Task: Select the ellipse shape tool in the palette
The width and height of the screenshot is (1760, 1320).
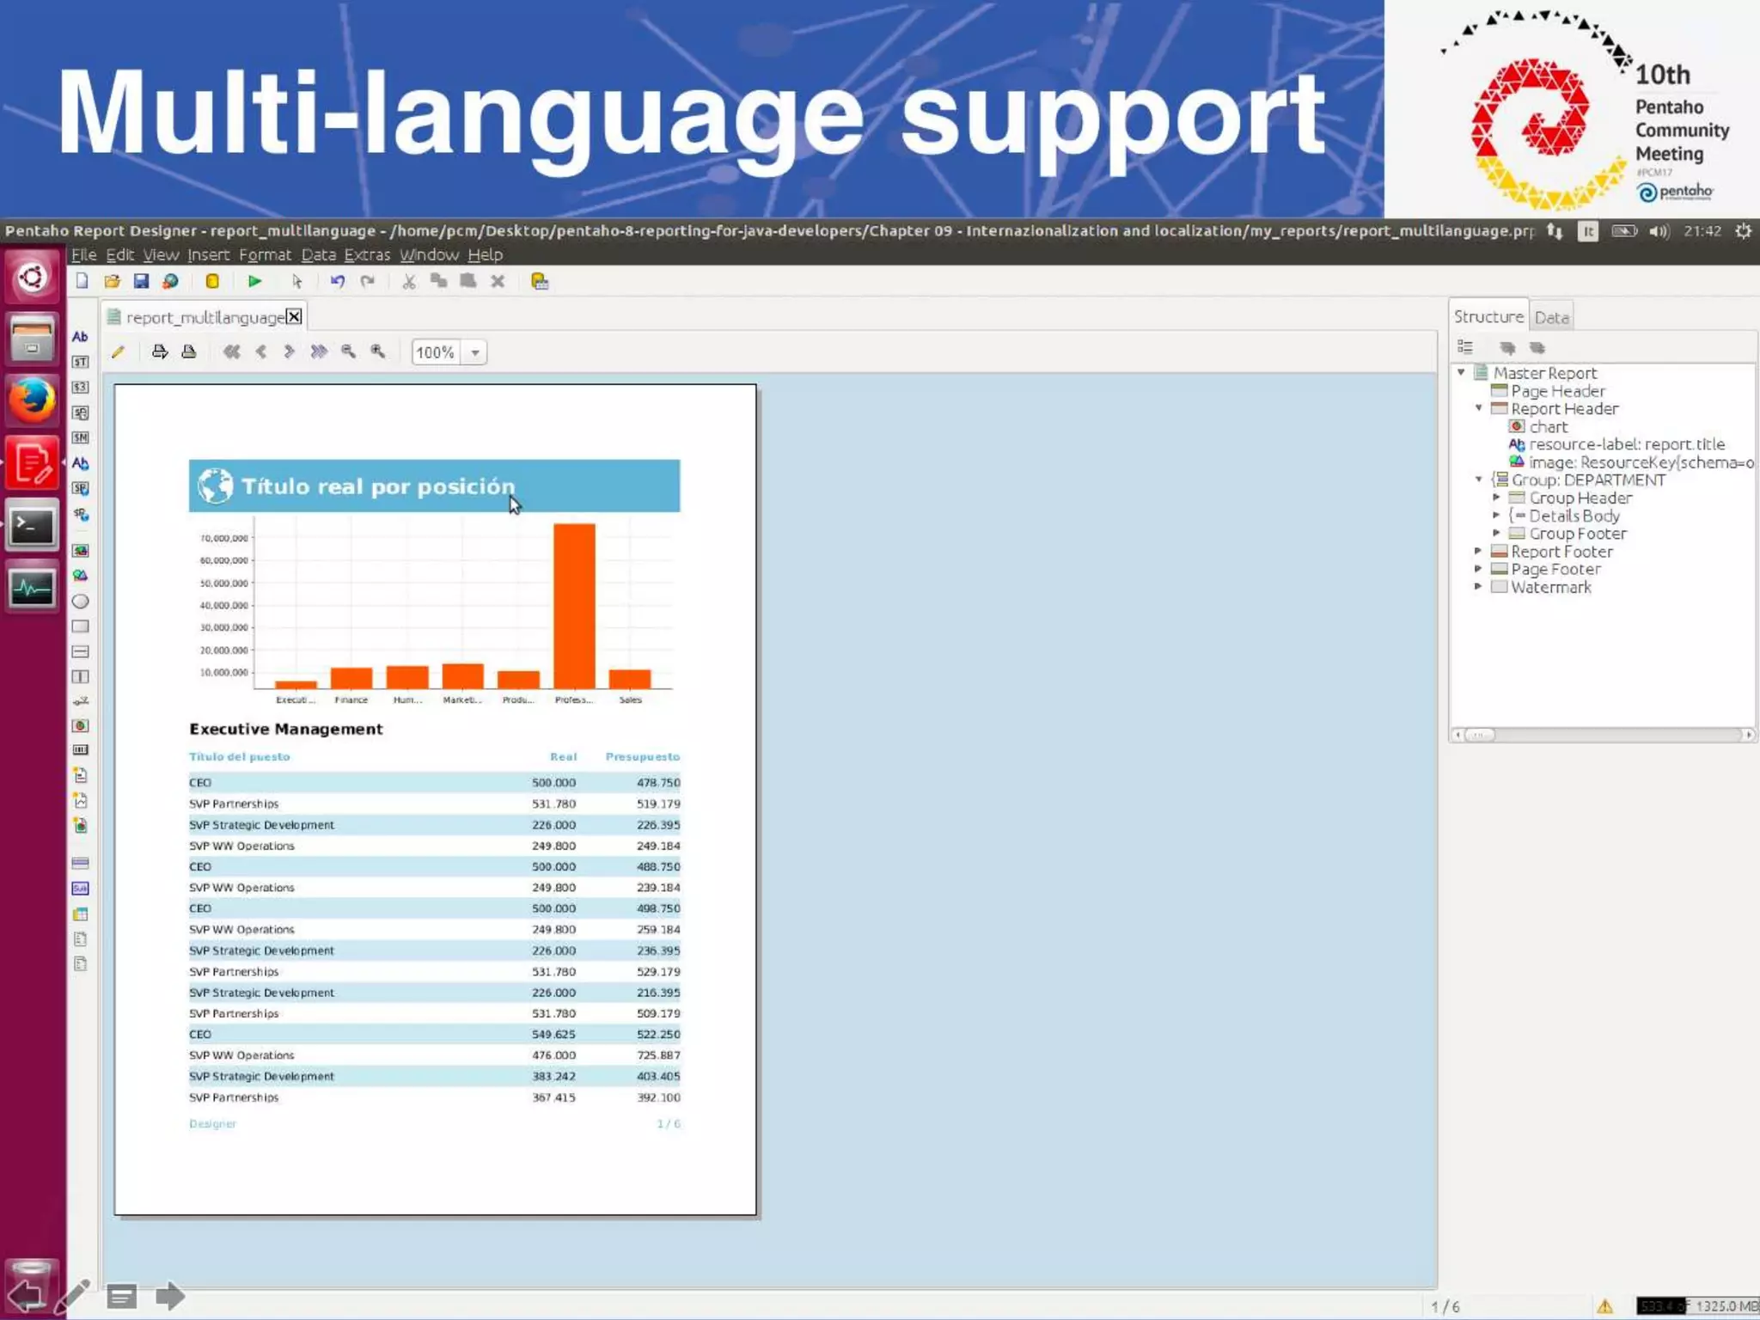Action: click(80, 602)
